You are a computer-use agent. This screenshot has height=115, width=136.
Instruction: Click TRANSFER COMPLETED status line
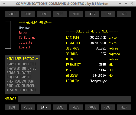(x=22, y=64)
